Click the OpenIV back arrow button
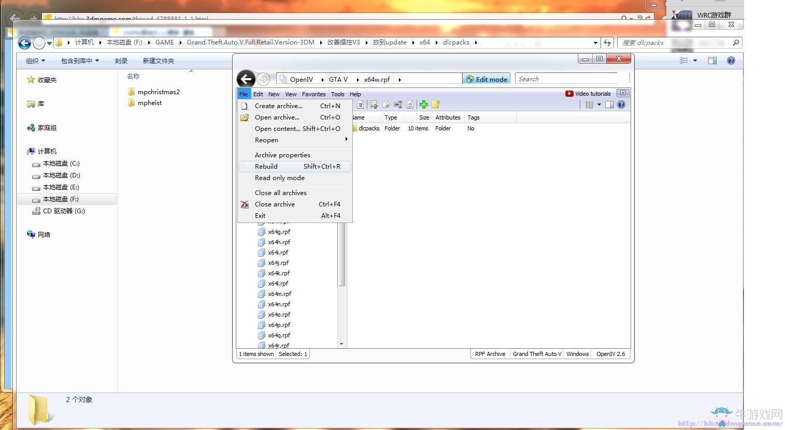The width and height of the screenshot is (785, 430). click(x=246, y=79)
